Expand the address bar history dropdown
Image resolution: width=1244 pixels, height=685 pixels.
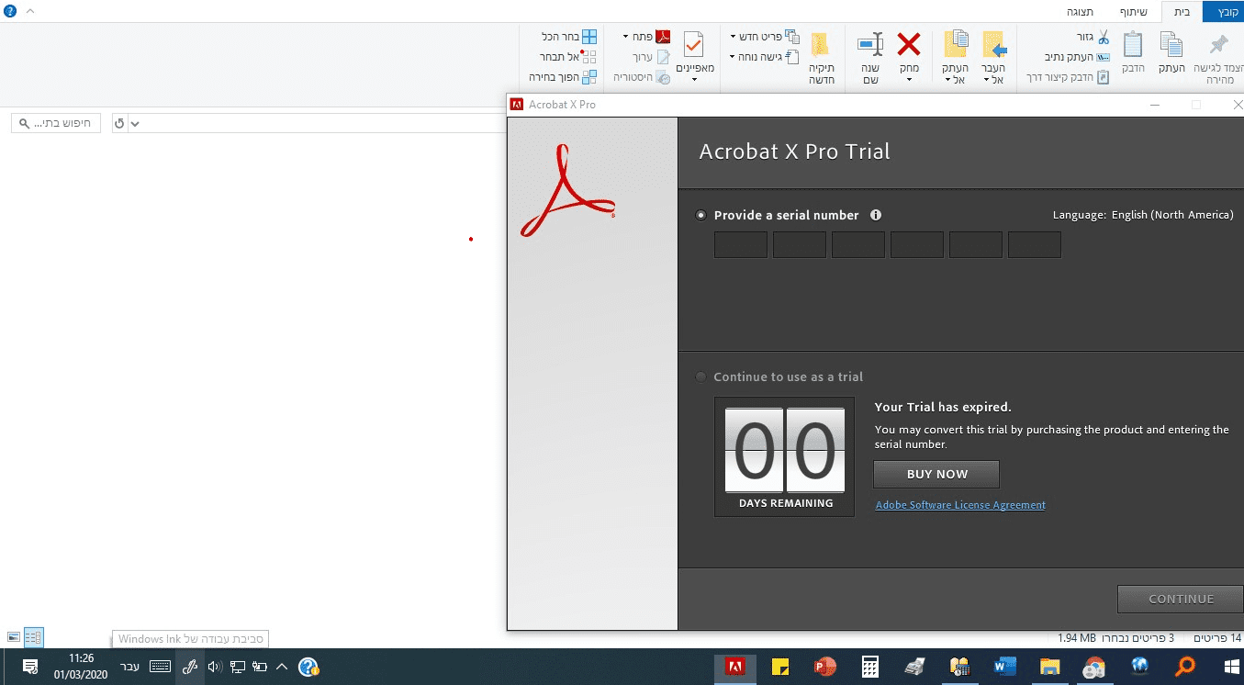[135, 123]
